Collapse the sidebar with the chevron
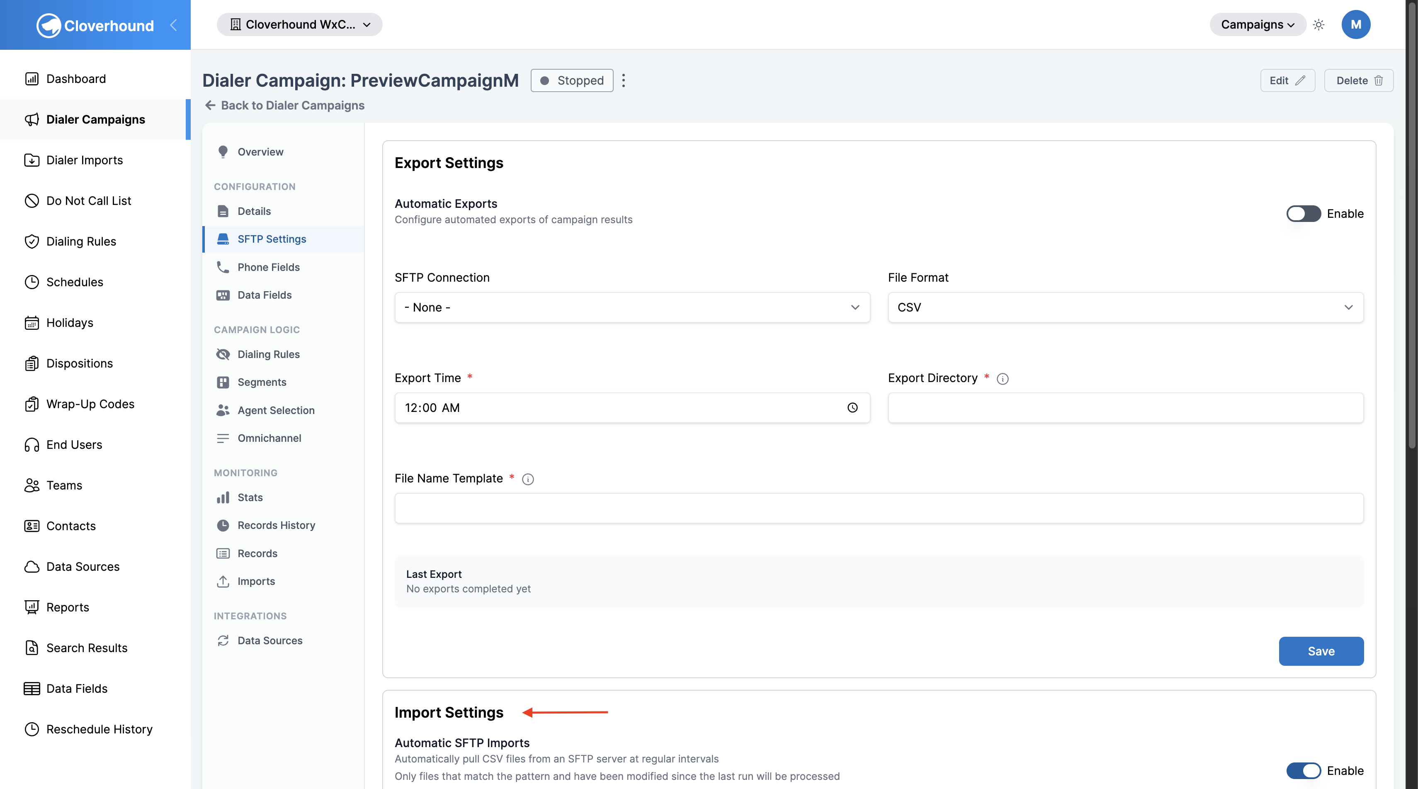This screenshot has width=1418, height=789. pyautogui.click(x=173, y=25)
